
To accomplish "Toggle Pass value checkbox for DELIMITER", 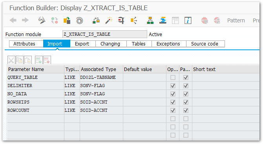I will pyautogui.click(x=186, y=86).
